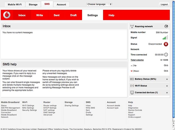Open Security Settings footer link
175x130 pixels.
coord(30,110)
